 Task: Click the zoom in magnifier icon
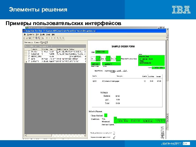(x=58, y=38)
